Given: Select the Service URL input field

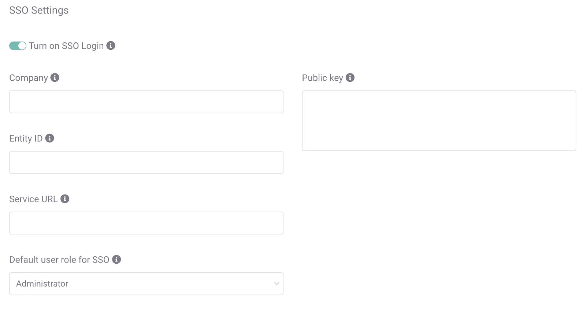Looking at the screenshot, I should click(x=146, y=223).
